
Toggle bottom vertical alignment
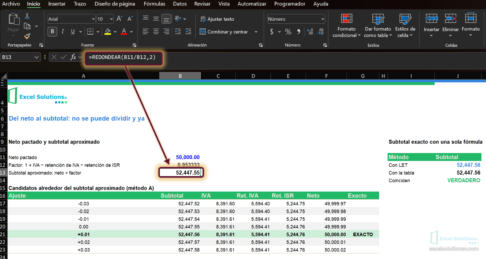166,19
